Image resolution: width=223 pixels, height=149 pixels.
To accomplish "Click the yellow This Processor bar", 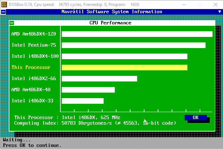I will pyautogui.click(x=124, y=68).
